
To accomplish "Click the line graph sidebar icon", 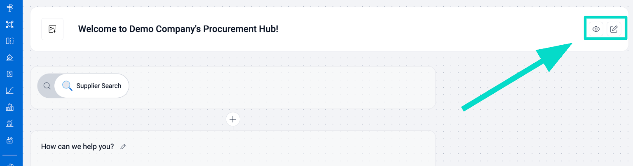I will tap(9, 91).
